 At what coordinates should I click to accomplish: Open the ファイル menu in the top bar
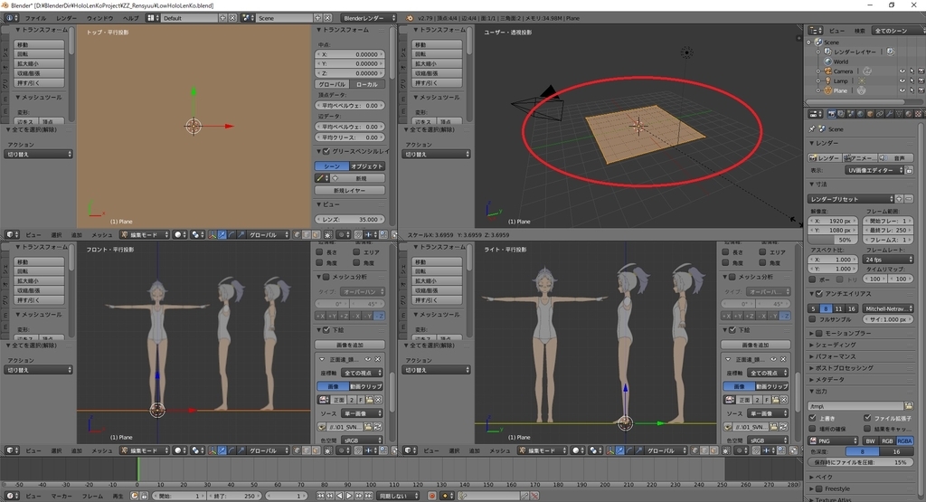[x=35, y=18]
